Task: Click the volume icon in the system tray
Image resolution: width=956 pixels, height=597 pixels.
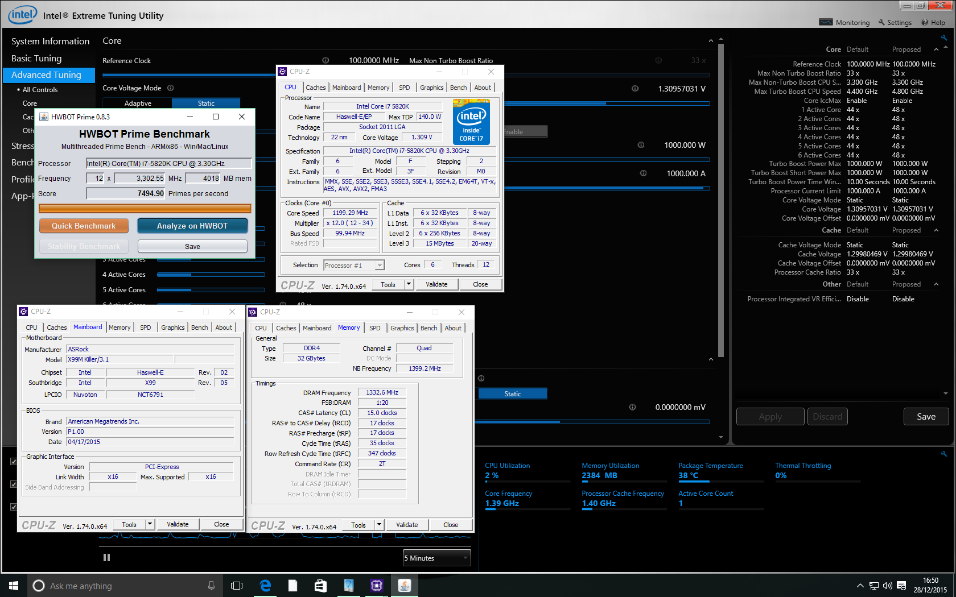Action: [888, 586]
